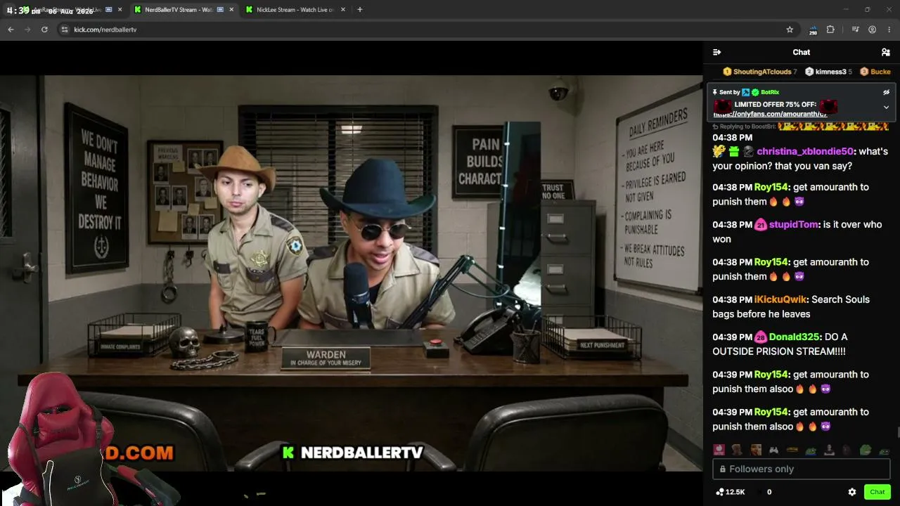900x506 pixels.
Task: View site information icon in address bar
Action: click(65, 30)
